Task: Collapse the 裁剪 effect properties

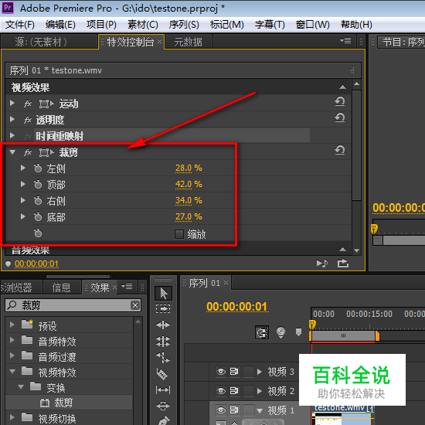Action: click(x=12, y=152)
